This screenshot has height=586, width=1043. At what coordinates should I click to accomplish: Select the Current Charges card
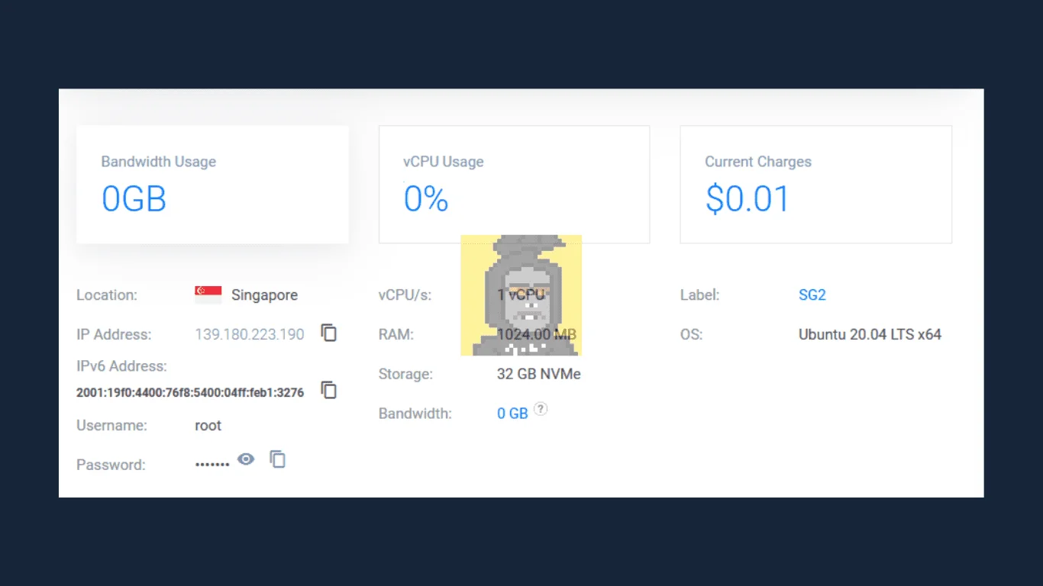815,185
